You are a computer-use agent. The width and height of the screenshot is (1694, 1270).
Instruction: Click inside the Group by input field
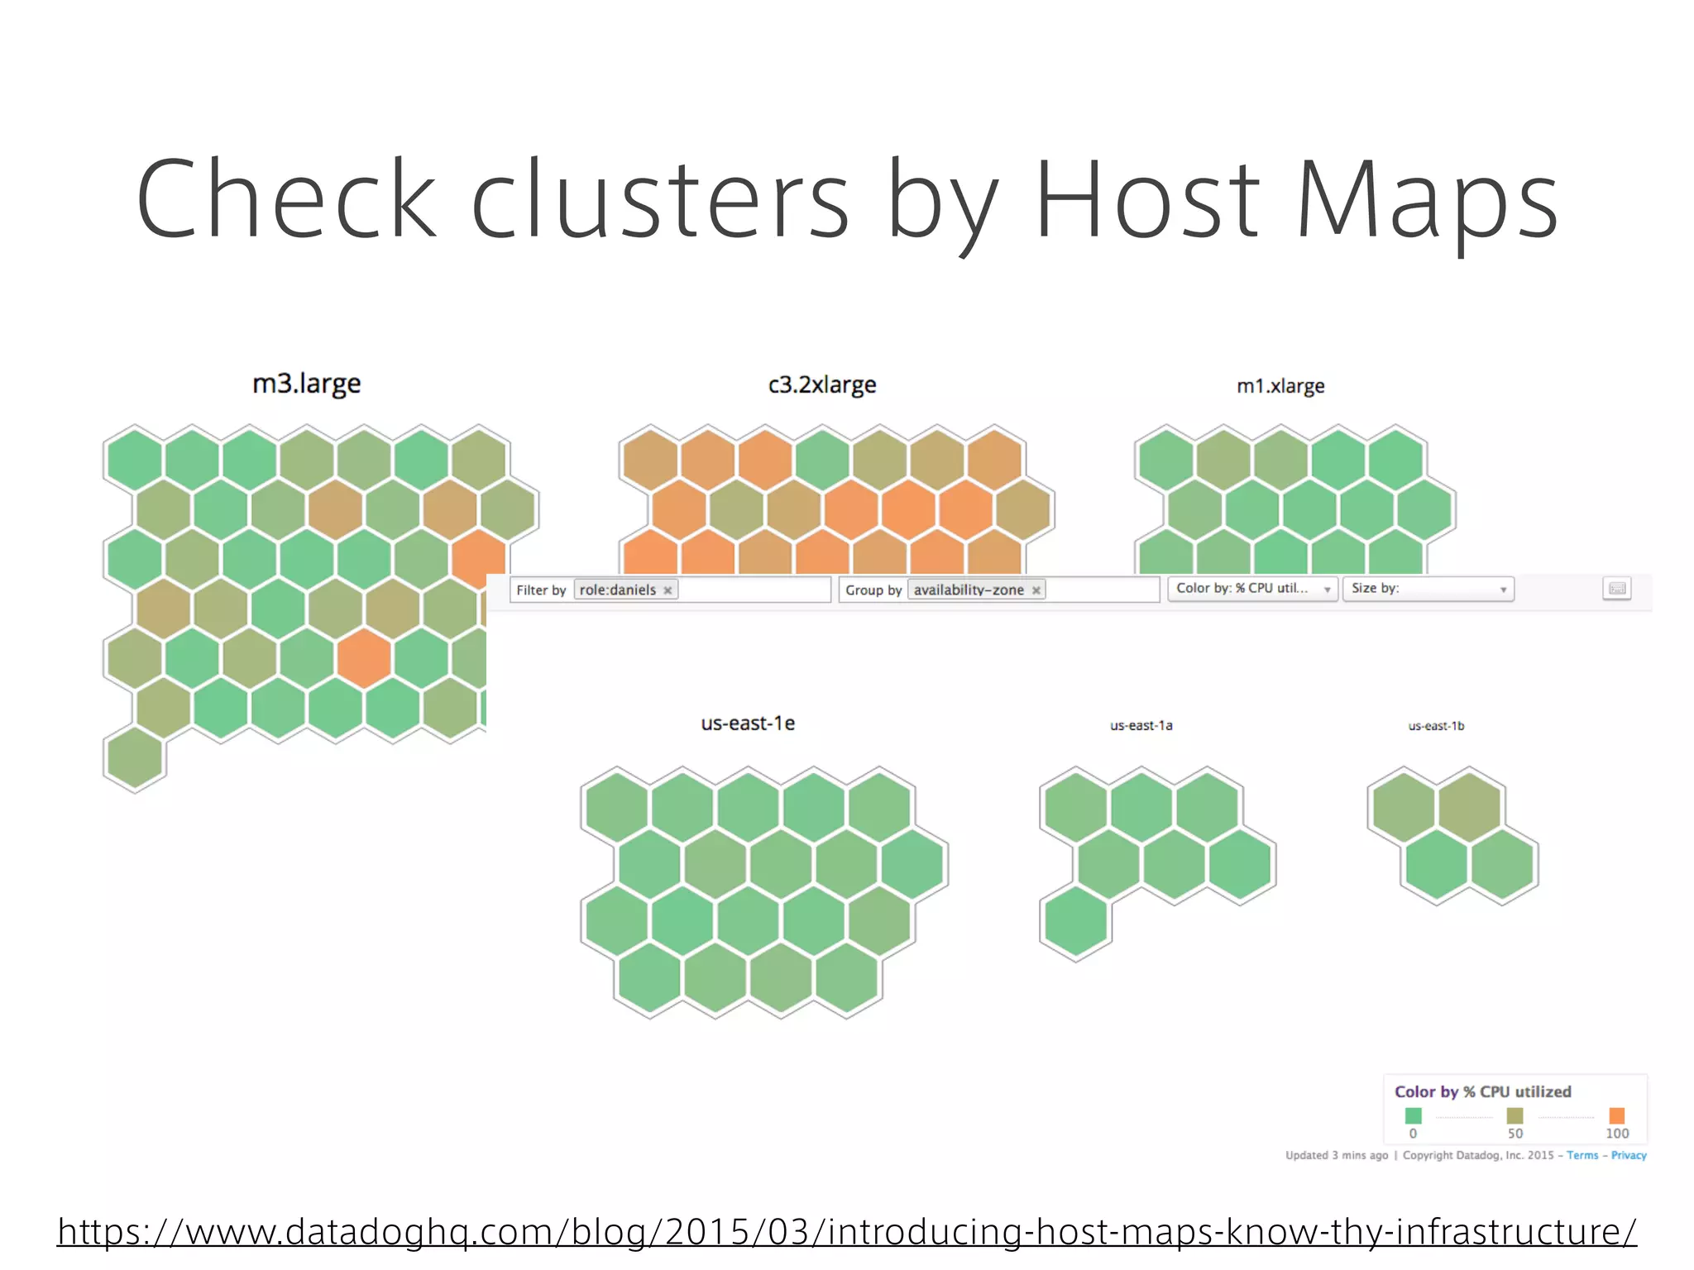pos(1100,590)
